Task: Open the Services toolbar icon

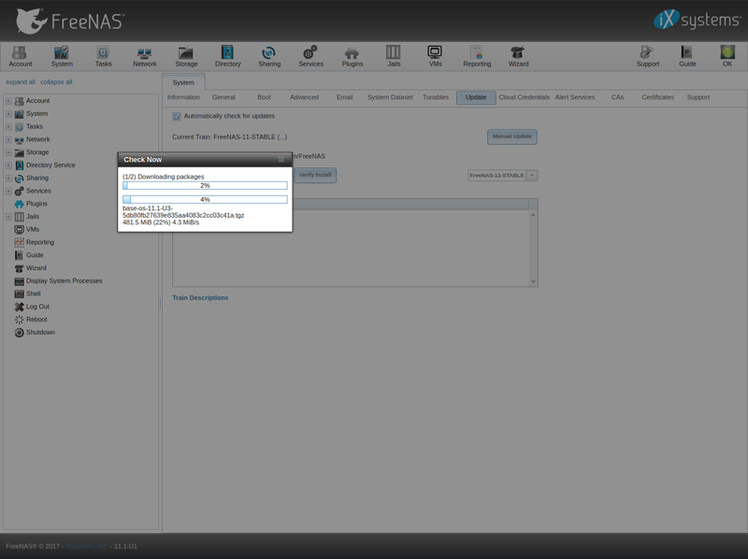Action: pyautogui.click(x=310, y=56)
